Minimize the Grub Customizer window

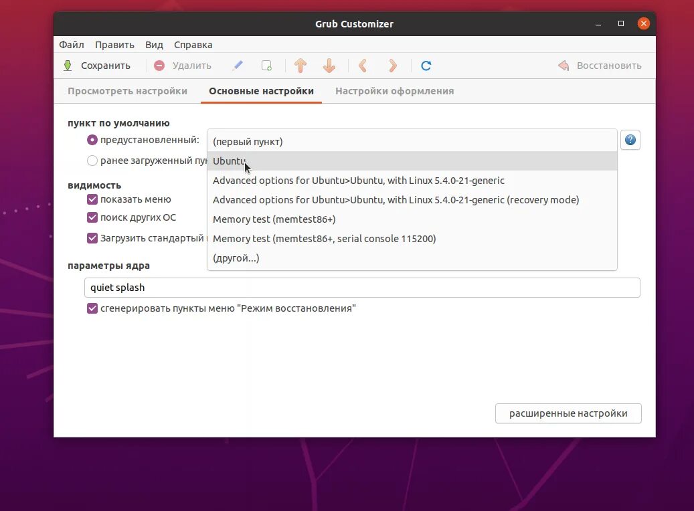click(x=598, y=24)
